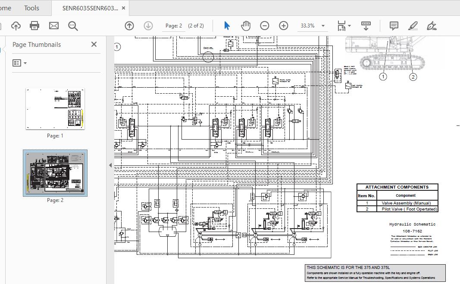The height and width of the screenshot is (284, 460).
Task: Click the page number input field
Action: (174, 26)
